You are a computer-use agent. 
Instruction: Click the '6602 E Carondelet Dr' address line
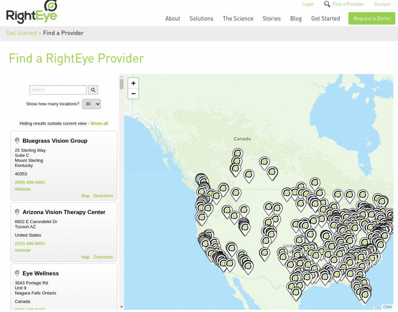point(36,222)
